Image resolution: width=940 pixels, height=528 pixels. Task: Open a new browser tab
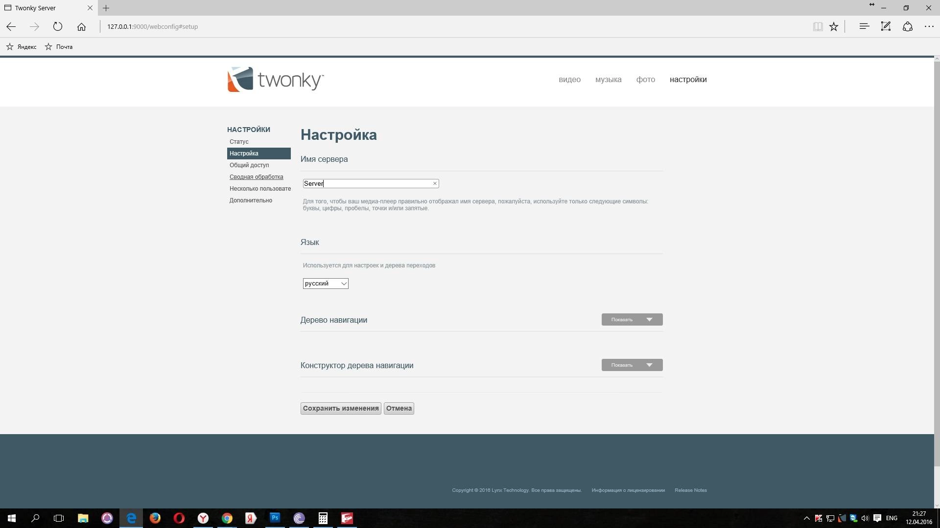(106, 8)
